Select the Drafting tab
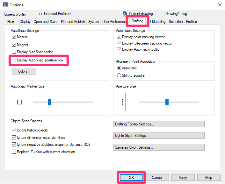Viewport: 225px width, 184px height. pos(137,21)
